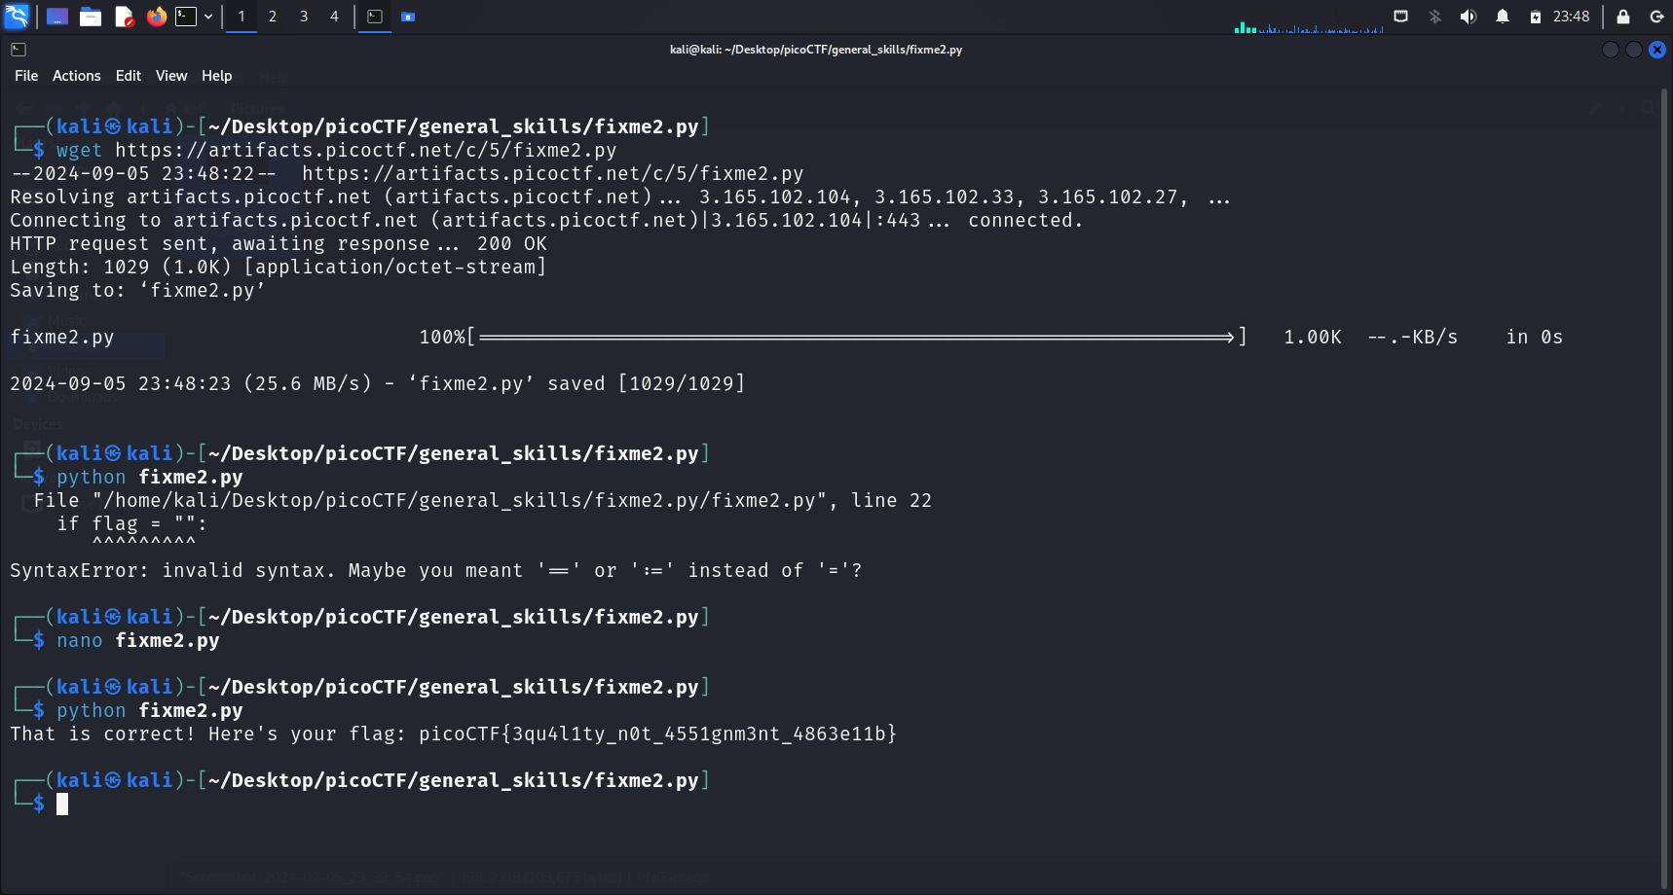Expand the terminal launcher dropdown arrow

[x=208, y=17]
